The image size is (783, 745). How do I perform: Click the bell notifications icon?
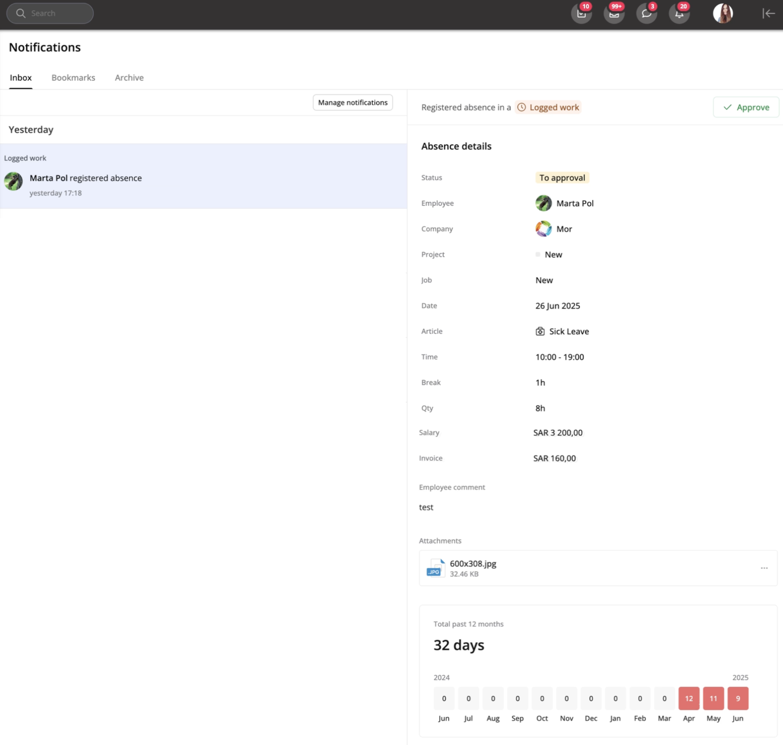679,14
